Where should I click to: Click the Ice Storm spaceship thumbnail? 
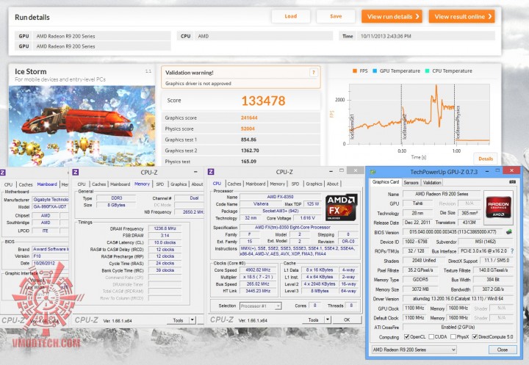point(82,126)
